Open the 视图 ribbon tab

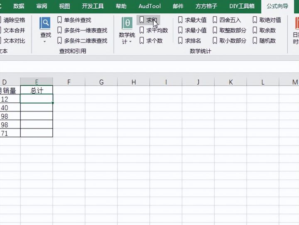(x=64, y=6)
